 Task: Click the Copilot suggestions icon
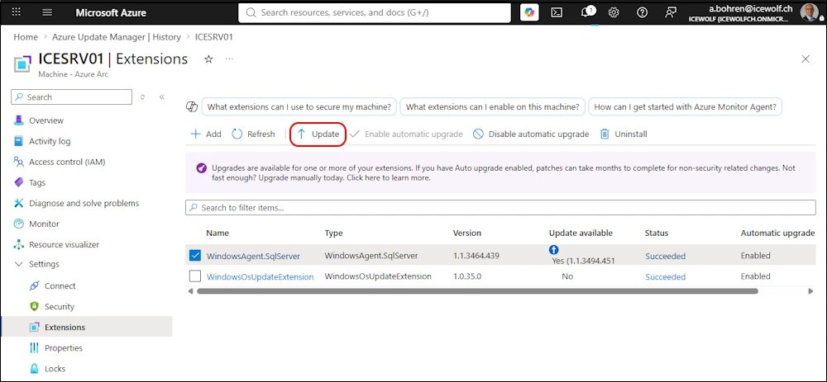192,106
